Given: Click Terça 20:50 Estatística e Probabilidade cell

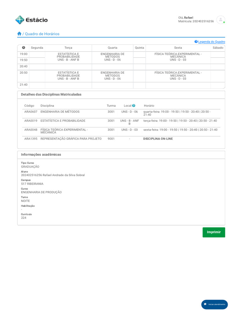Looking at the screenshot, I should (68, 76).
